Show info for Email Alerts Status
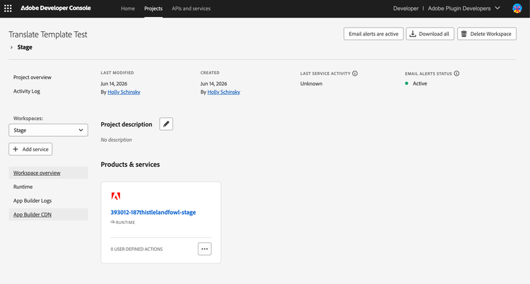This screenshot has width=530, height=284. (x=457, y=73)
